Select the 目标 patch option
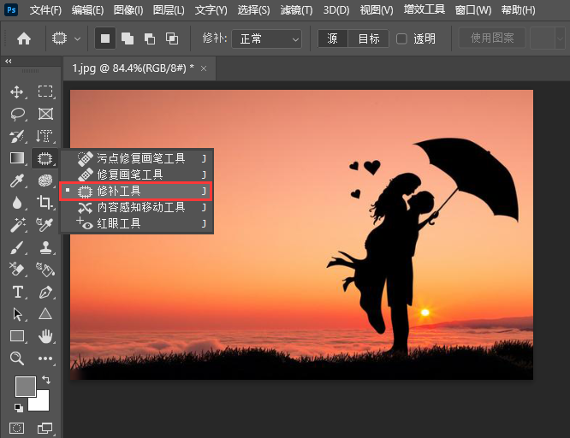The width and height of the screenshot is (570, 438). pyautogui.click(x=369, y=38)
